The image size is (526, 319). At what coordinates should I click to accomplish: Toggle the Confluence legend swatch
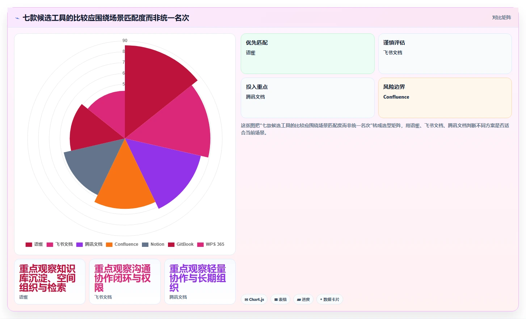click(x=109, y=244)
